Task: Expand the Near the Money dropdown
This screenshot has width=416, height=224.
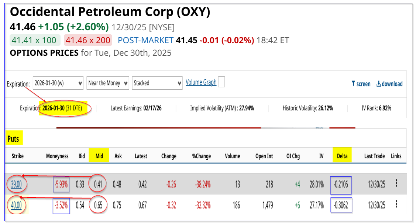Action: click(x=108, y=83)
